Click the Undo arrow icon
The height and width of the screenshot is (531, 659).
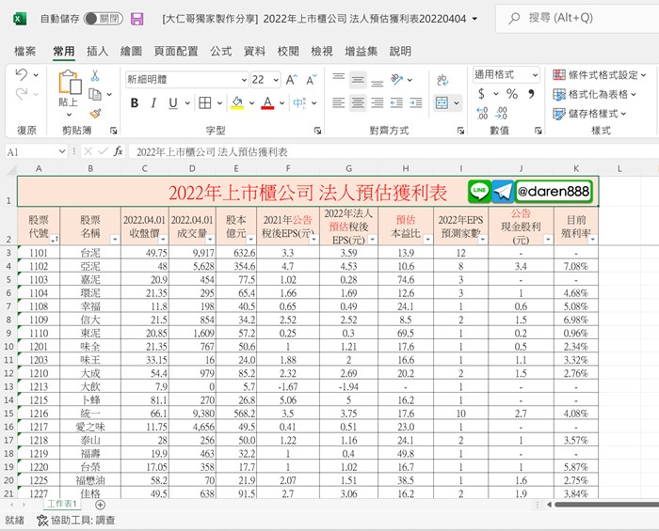(x=22, y=75)
